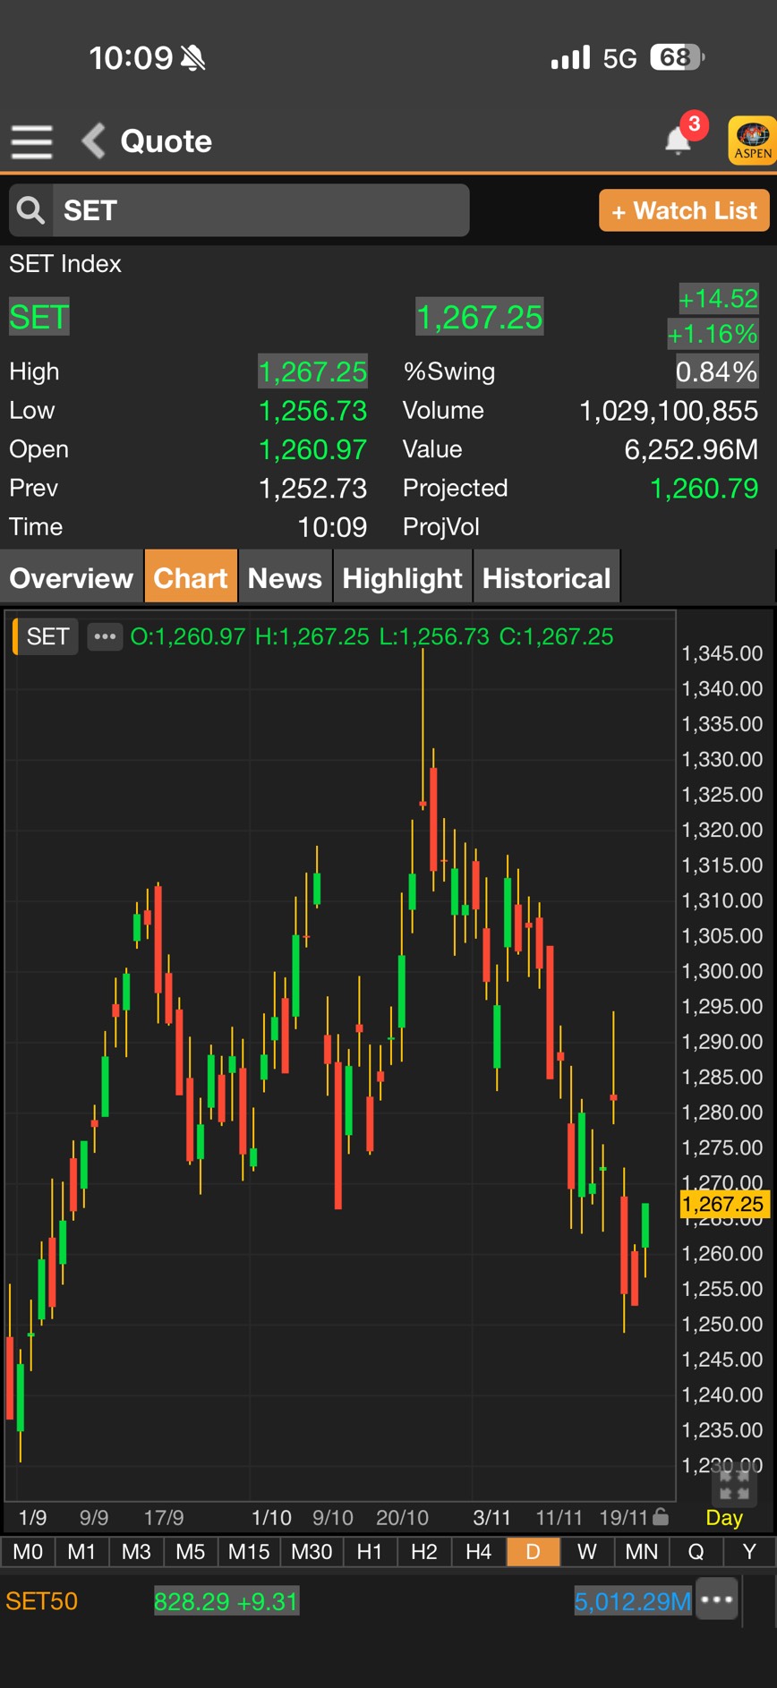Add SET to Watch List

(684, 211)
